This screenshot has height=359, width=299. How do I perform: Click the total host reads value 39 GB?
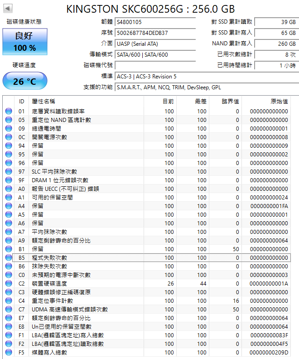[x=277, y=22]
